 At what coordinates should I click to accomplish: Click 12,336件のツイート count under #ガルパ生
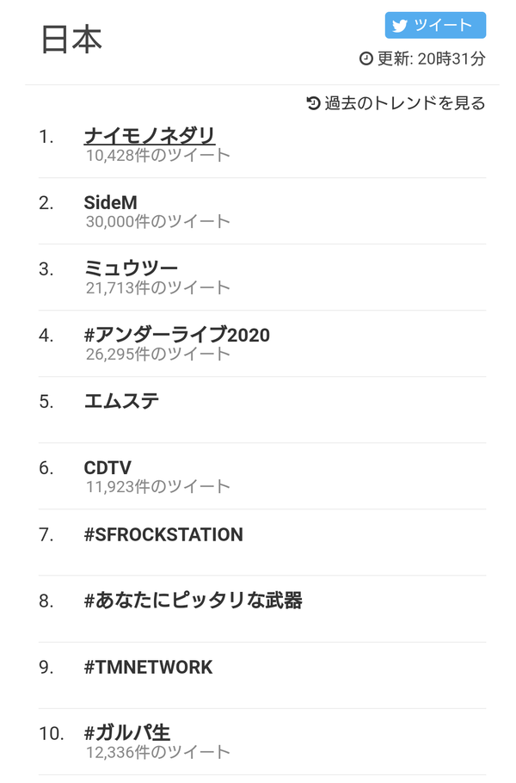(157, 752)
